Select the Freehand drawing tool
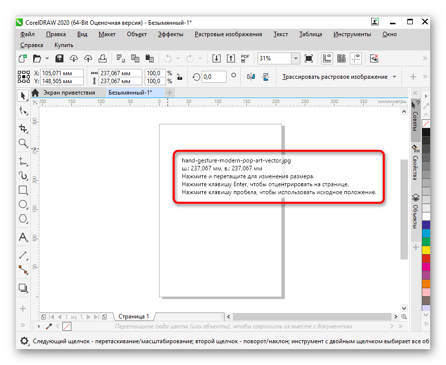This screenshot has height=365, width=446. (x=23, y=161)
